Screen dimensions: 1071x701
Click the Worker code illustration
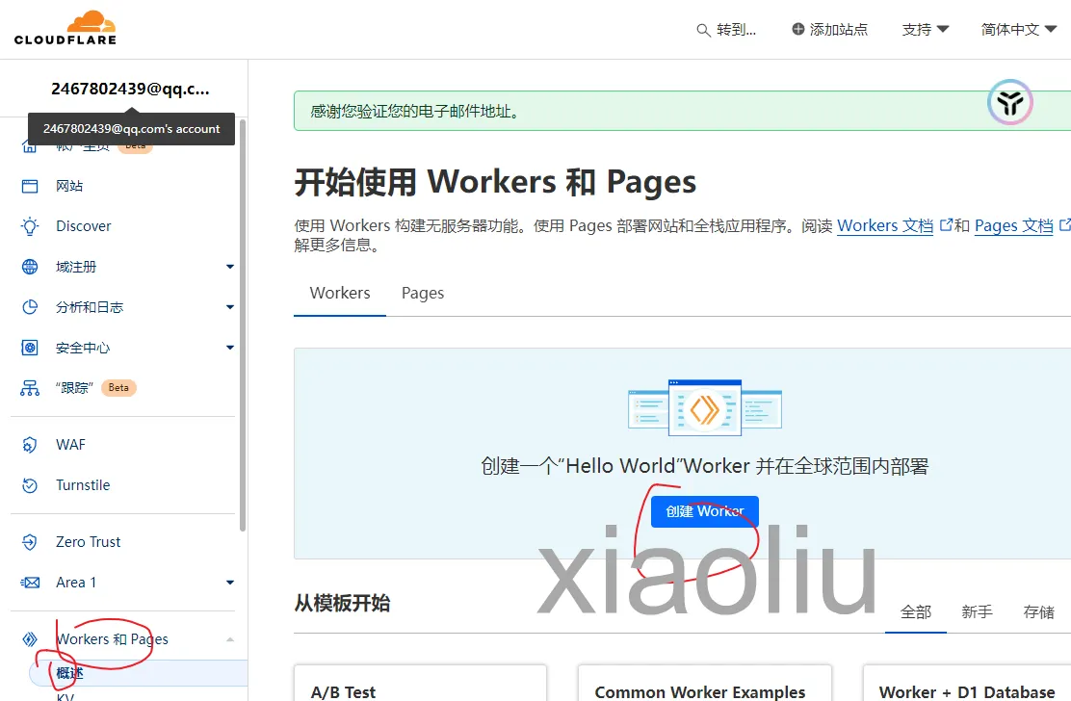point(705,407)
